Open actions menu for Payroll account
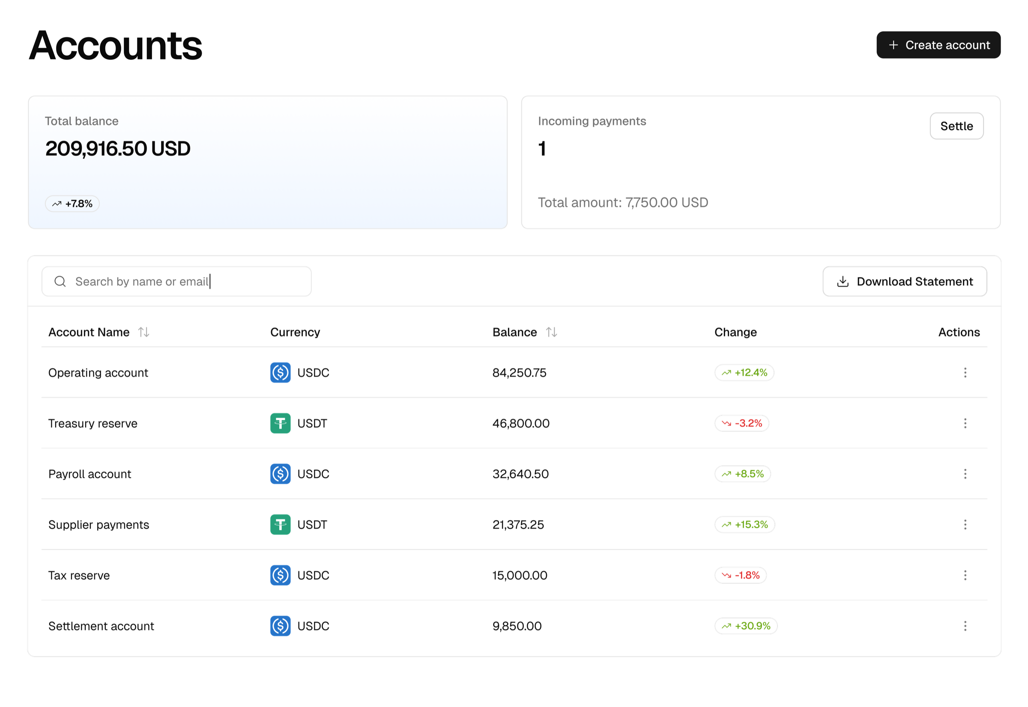This screenshot has height=707, width=1028. tap(965, 473)
